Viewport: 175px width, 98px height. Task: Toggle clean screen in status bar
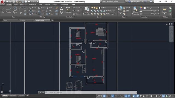[170, 96]
